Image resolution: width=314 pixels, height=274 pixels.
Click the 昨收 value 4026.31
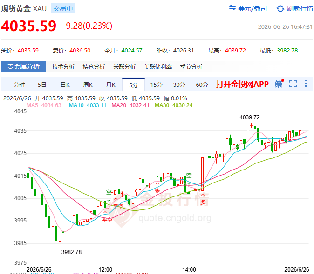184,51
